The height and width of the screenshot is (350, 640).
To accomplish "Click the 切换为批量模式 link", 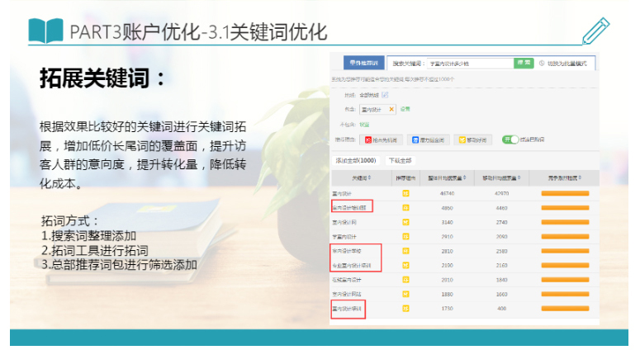I will pyautogui.click(x=569, y=63).
